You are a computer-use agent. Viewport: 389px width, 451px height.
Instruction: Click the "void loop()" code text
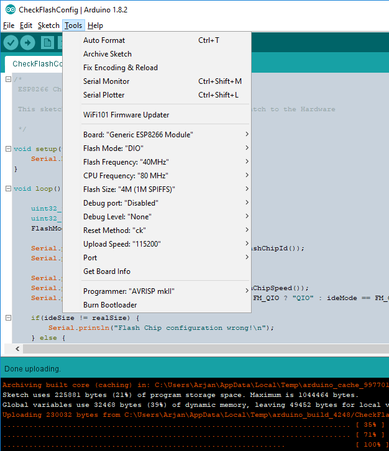point(37,189)
